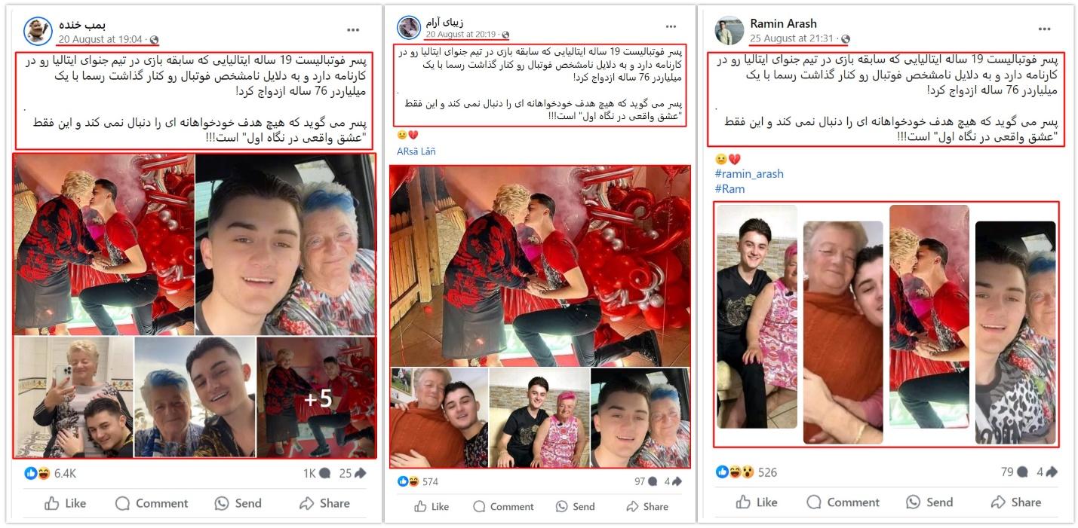Click the 25 August at 21:31 timestamp

(x=793, y=38)
